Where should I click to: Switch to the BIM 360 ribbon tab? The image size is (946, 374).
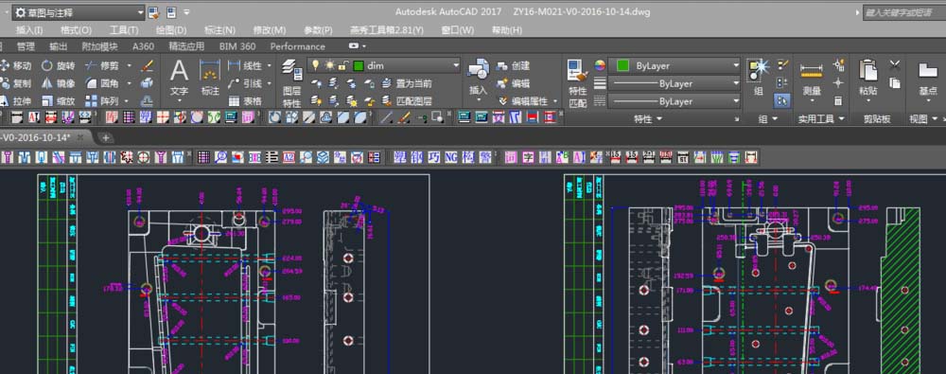click(237, 46)
